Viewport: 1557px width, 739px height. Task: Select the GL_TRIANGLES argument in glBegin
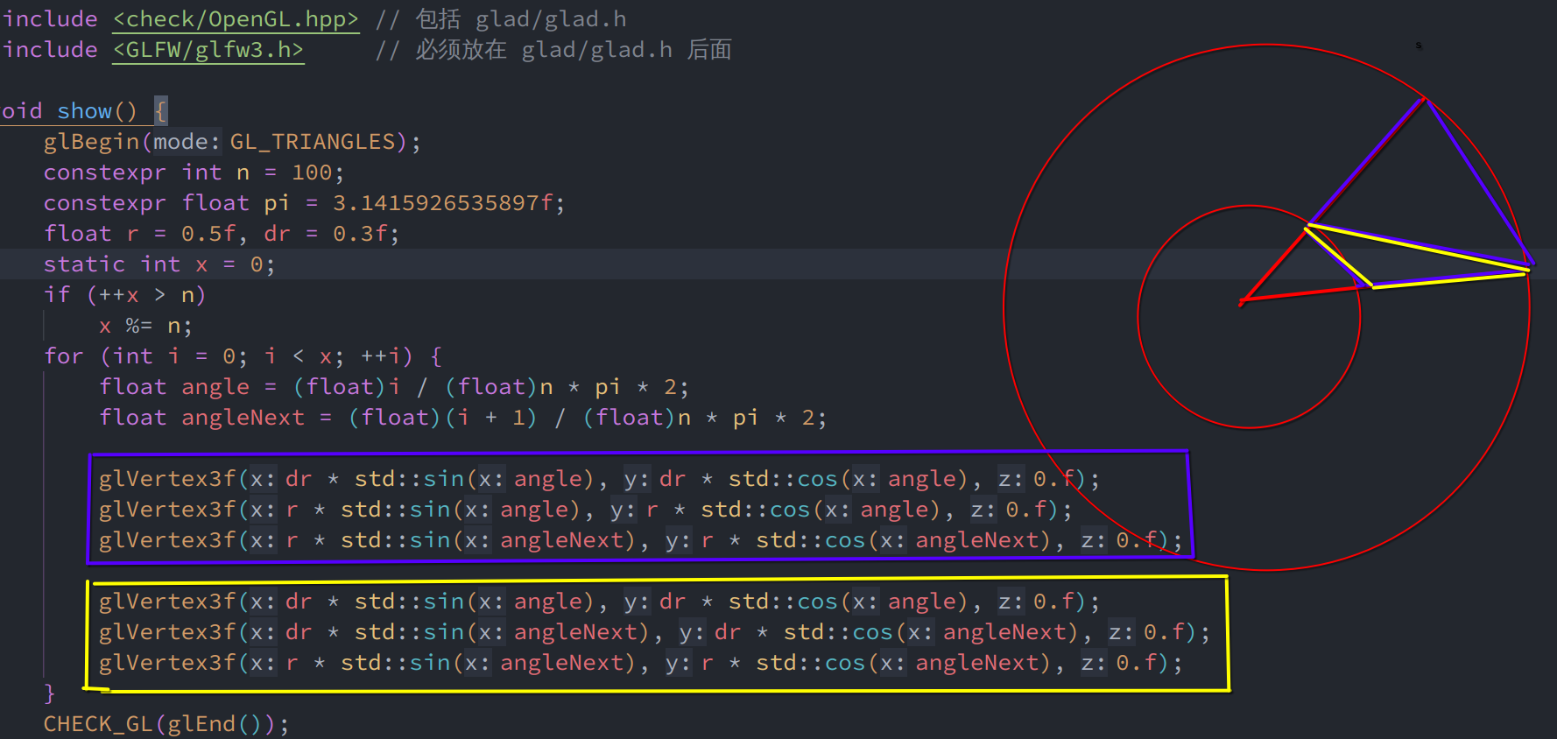(312, 142)
